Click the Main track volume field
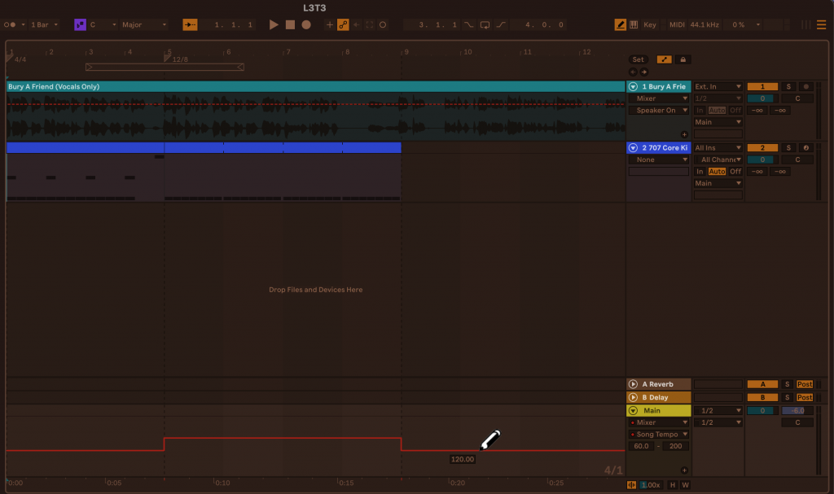The image size is (834, 494). coord(793,411)
